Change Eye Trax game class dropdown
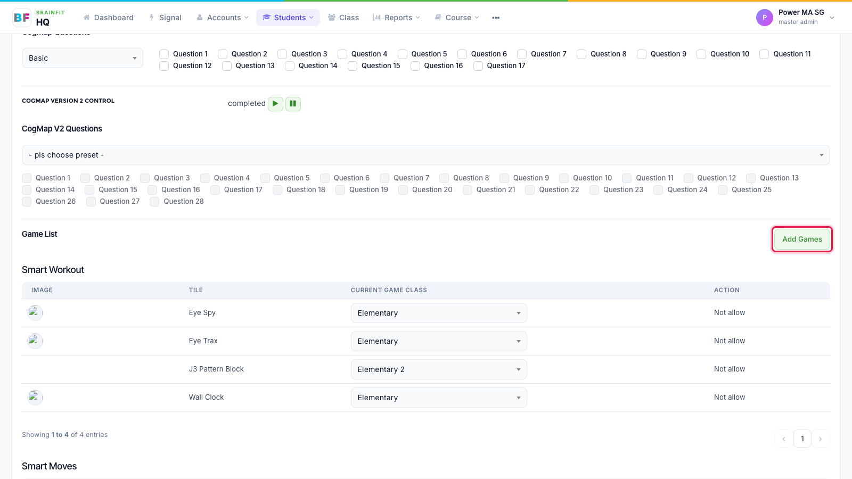Image resolution: width=852 pixels, height=479 pixels. click(439, 341)
